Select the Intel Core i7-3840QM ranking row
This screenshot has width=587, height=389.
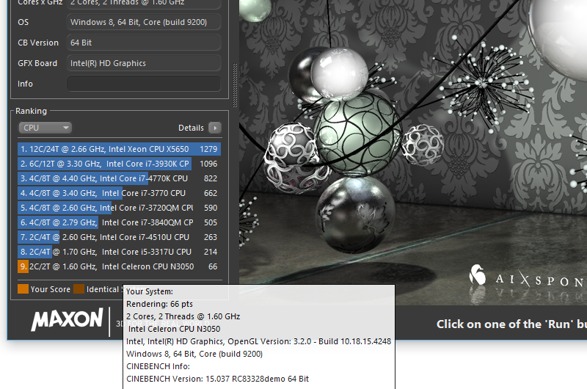119,222
